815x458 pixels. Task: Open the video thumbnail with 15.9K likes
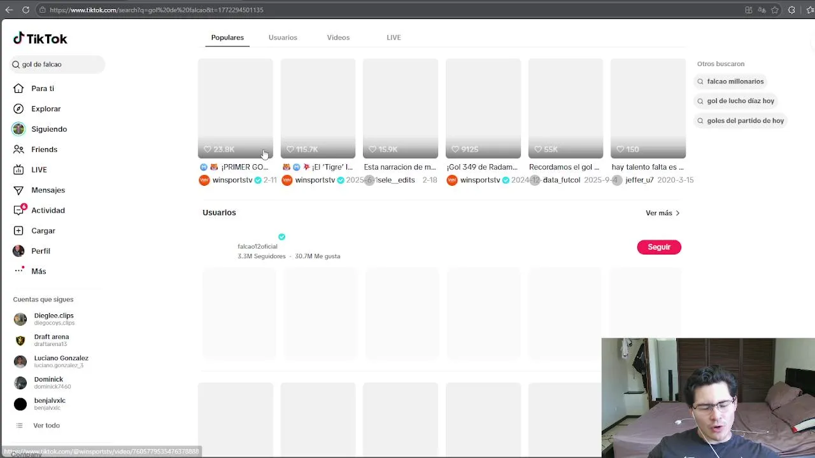(x=400, y=108)
